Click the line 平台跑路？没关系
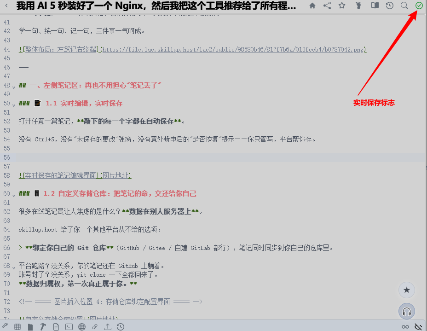 coord(92,266)
